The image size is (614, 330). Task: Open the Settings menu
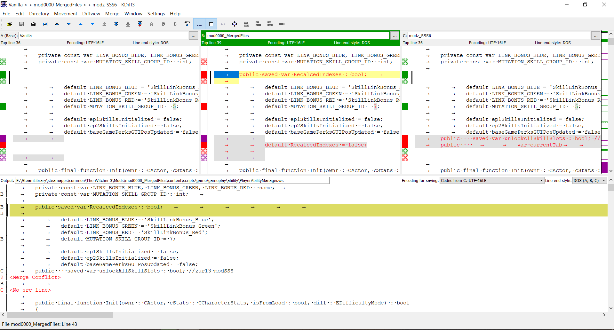[x=156, y=14]
